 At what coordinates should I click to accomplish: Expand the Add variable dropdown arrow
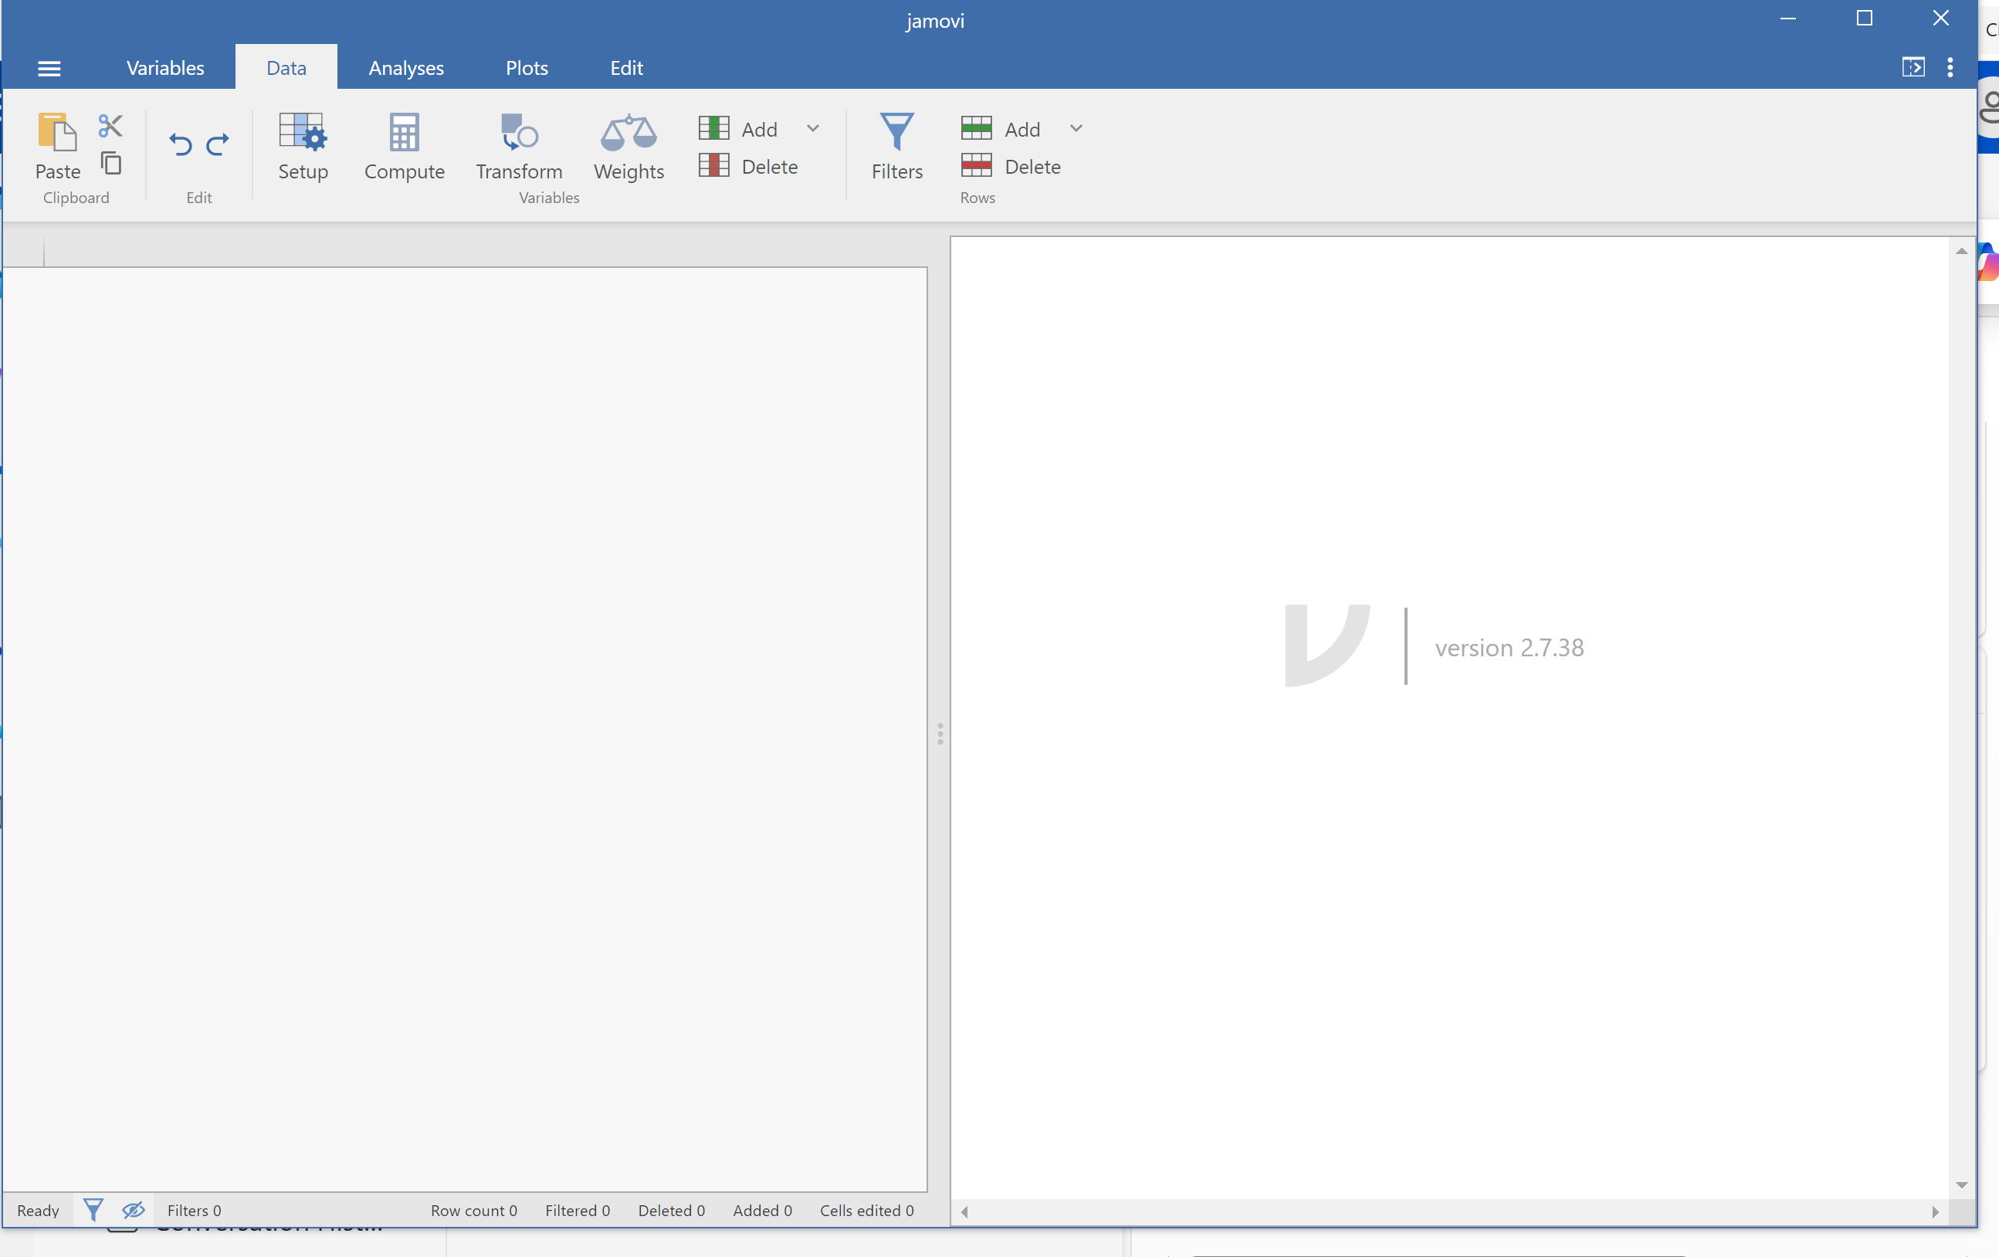tap(813, 128)
